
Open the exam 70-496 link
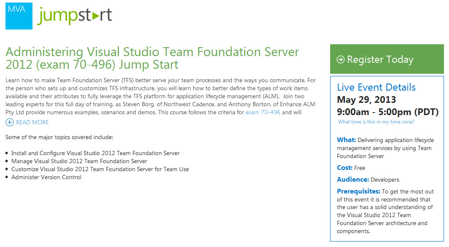click(263, 112)
